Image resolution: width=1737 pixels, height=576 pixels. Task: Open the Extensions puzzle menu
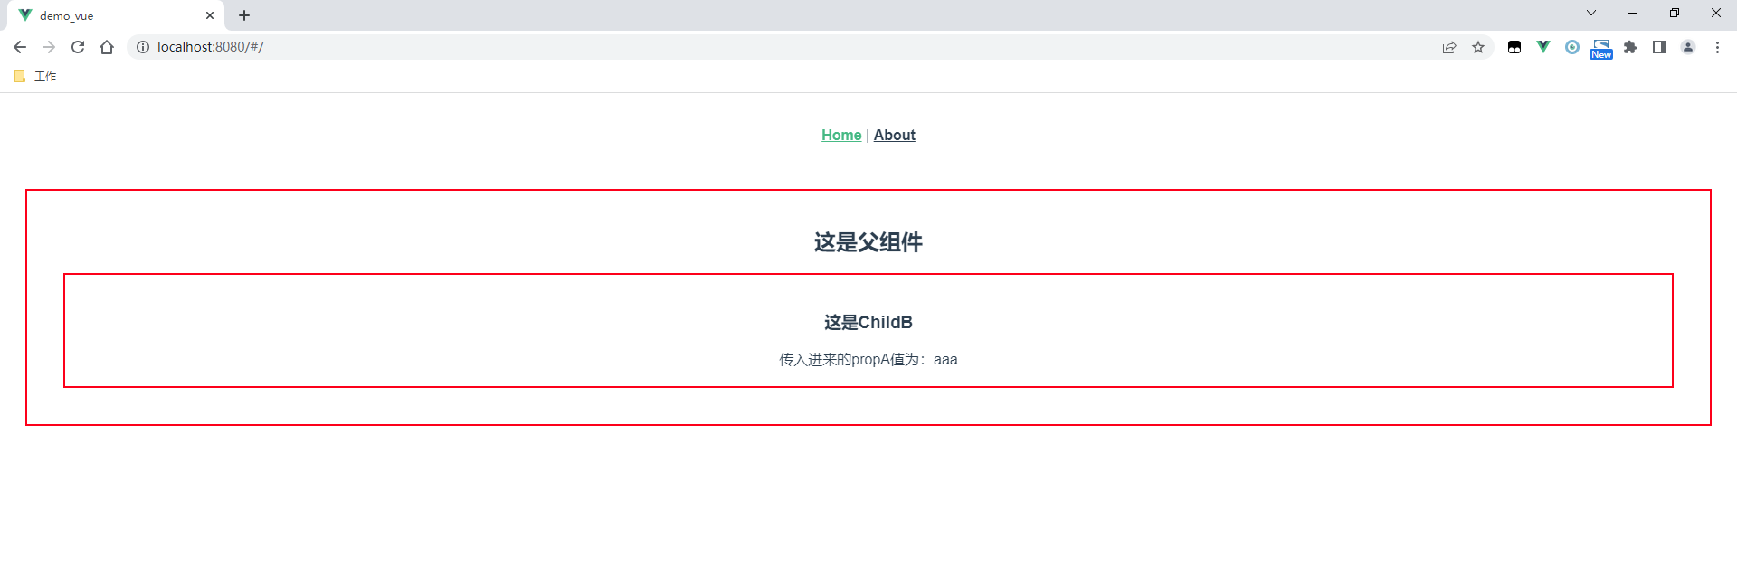click(1630, 47)
